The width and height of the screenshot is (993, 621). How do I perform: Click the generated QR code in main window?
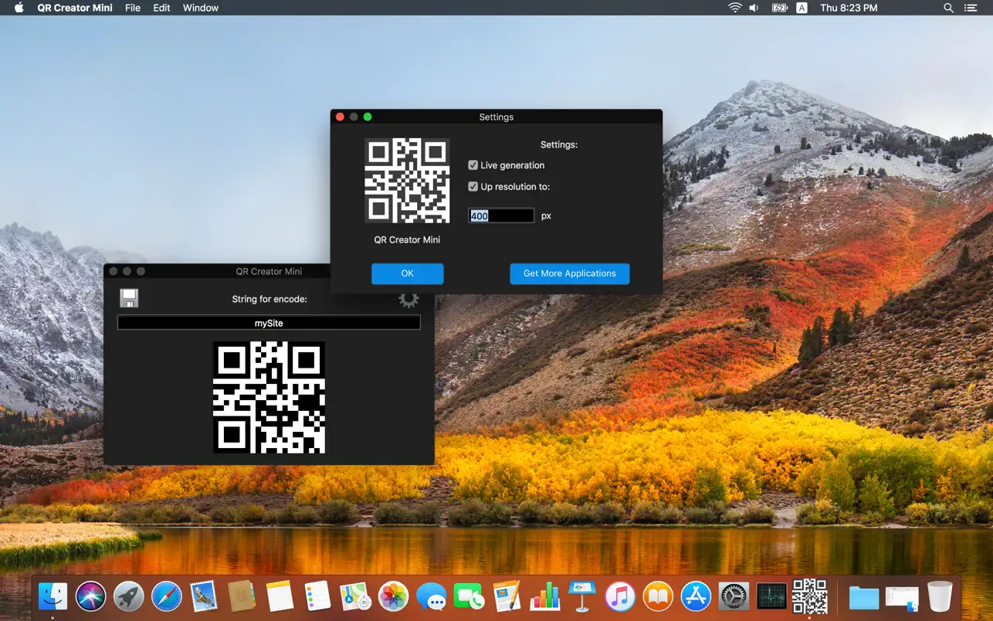point(269,397)
